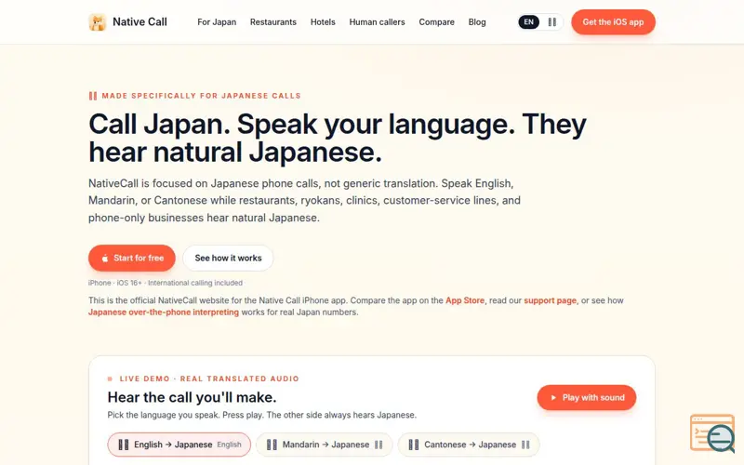This screenshot has width=744, height=465.
Task: Visit the Blog nav item
Action: point(477,22)
